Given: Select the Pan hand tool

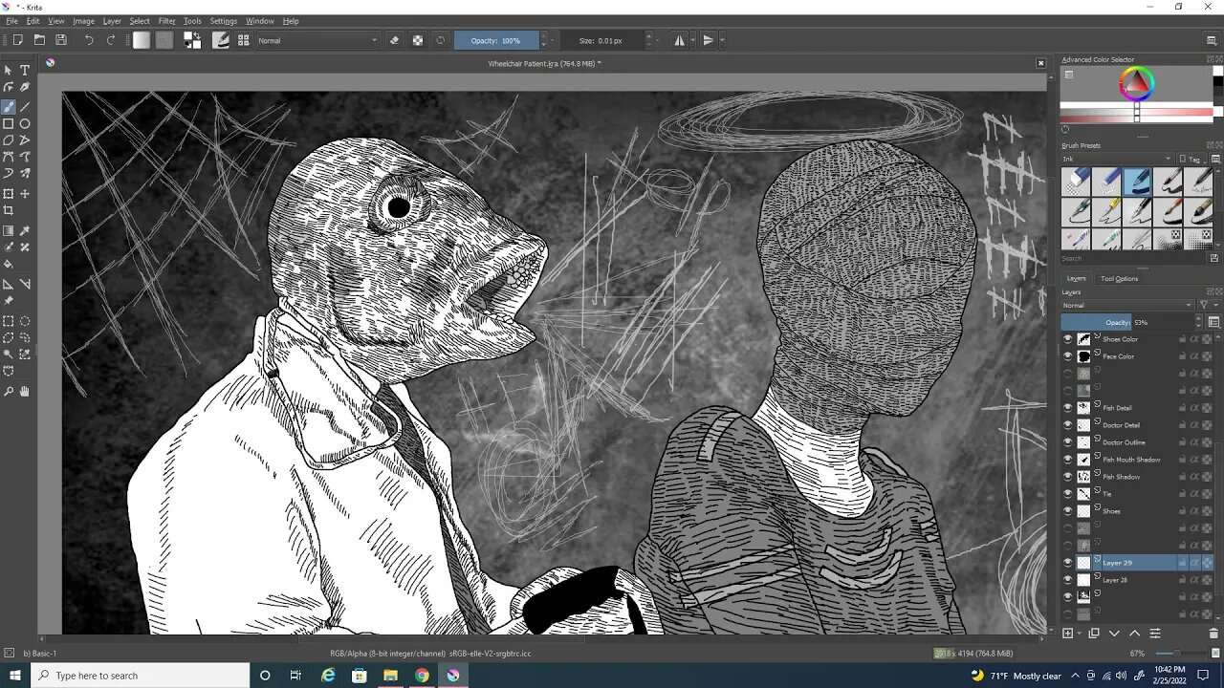Looking at the screenshot, I should point(25,391).
